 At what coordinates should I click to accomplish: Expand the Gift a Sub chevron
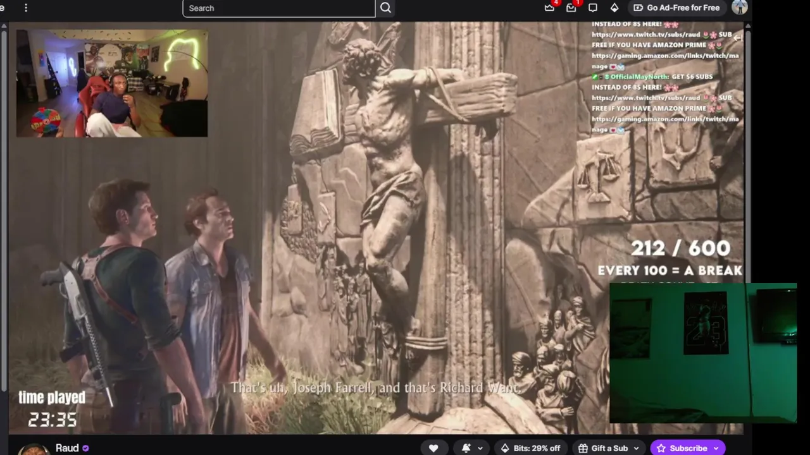point(636,449)
